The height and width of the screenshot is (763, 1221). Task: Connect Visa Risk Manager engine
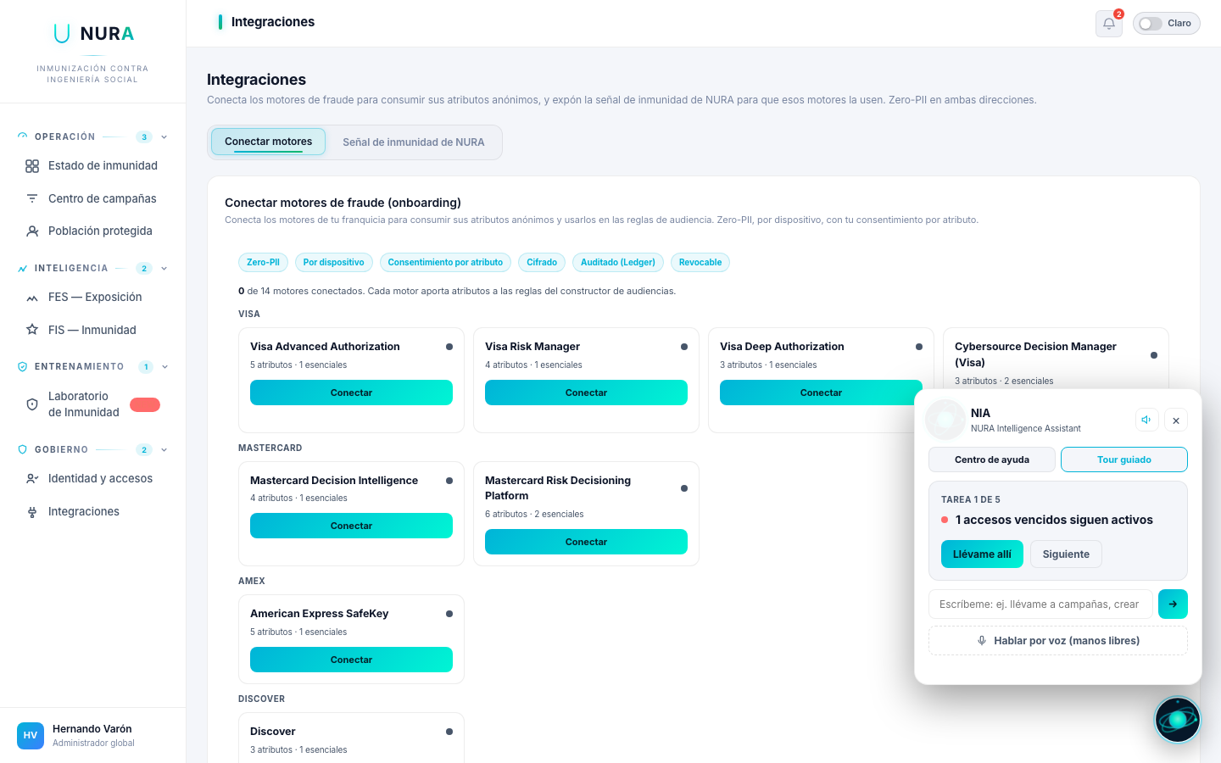pos(586,393)
